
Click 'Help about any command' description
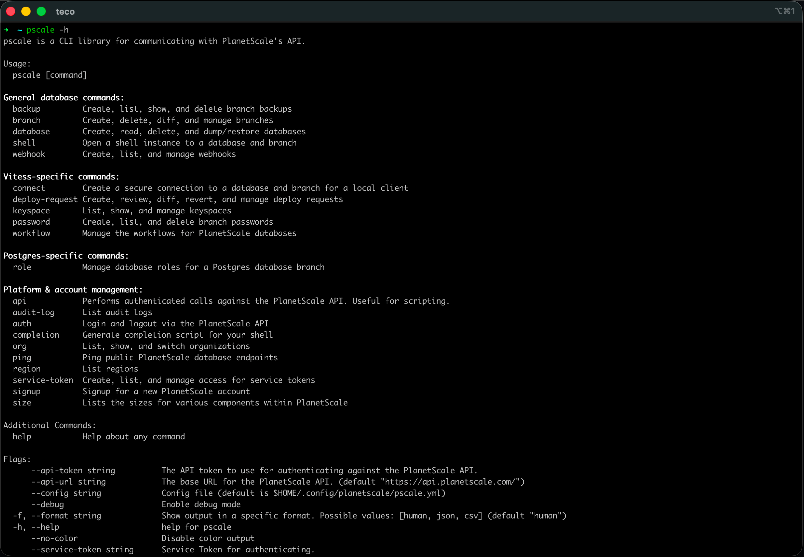[x=134, y=437]
